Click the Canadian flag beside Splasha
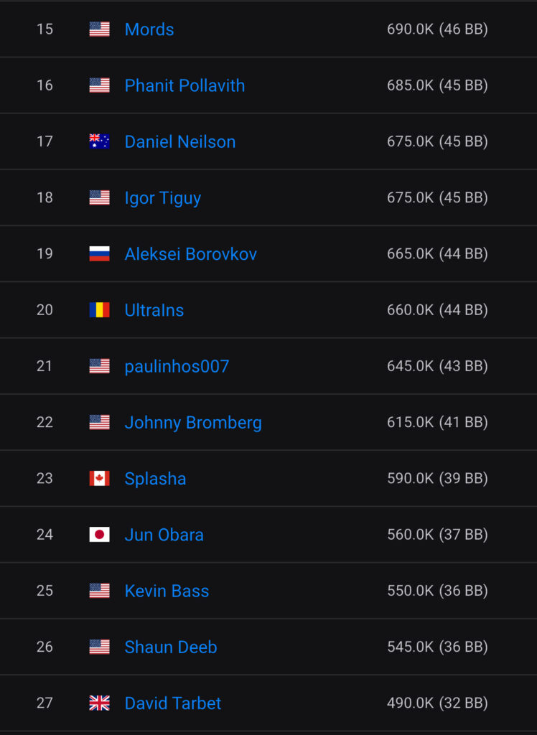Viewport: 537px width, 735px height. click(x=99, y=479)
